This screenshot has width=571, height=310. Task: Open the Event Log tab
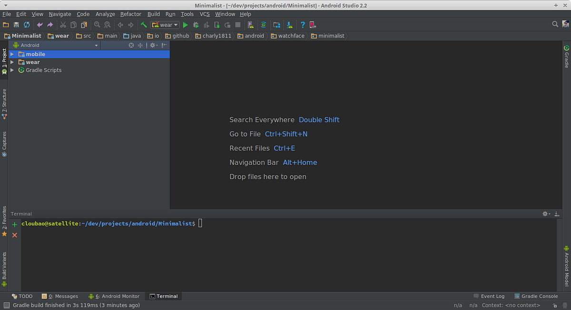click(x=489, y=296)
